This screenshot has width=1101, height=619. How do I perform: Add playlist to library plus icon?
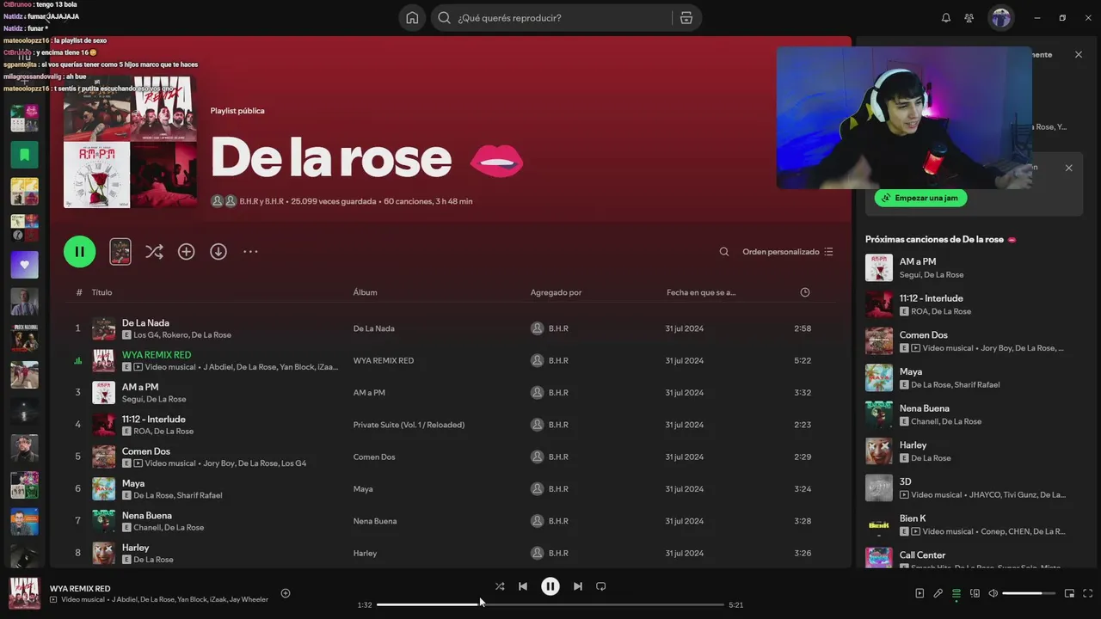pyautogui.click(x=186, y=252)
